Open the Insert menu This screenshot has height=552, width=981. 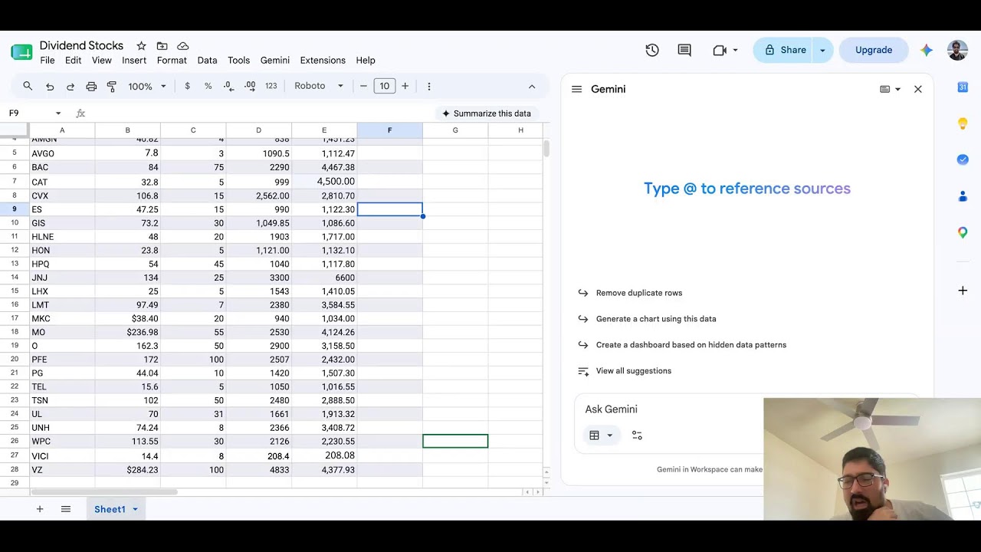pyautogui.click(x=134, y=60)
